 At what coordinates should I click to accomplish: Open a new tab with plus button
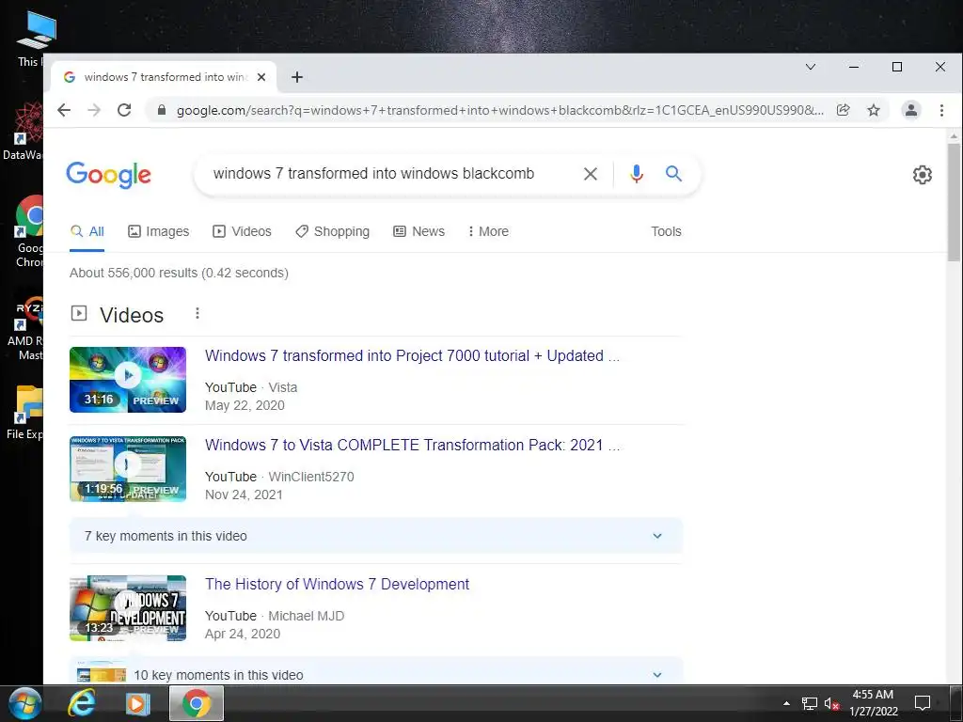[297, 77]
